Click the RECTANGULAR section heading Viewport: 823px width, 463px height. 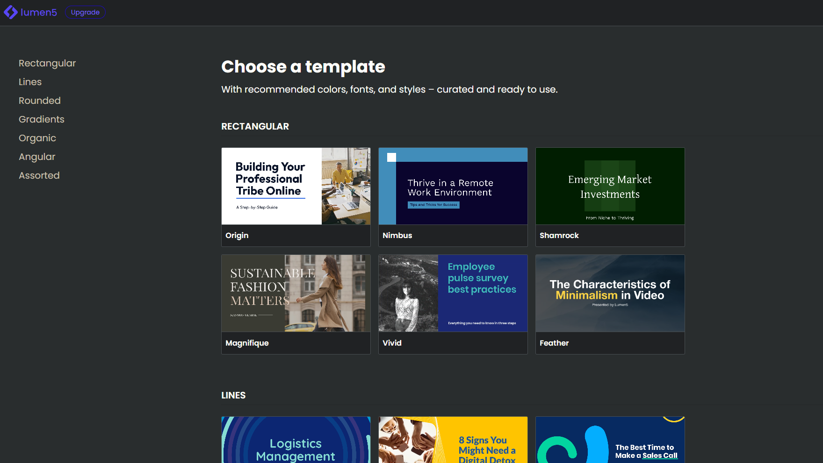[x=255, y=126]
